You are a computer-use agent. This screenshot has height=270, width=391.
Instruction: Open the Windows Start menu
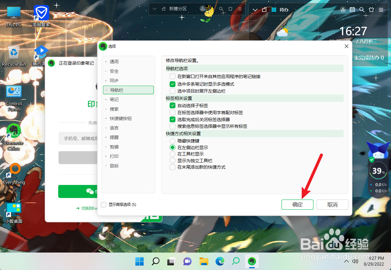pyautogui.click(x=139, y=261)
